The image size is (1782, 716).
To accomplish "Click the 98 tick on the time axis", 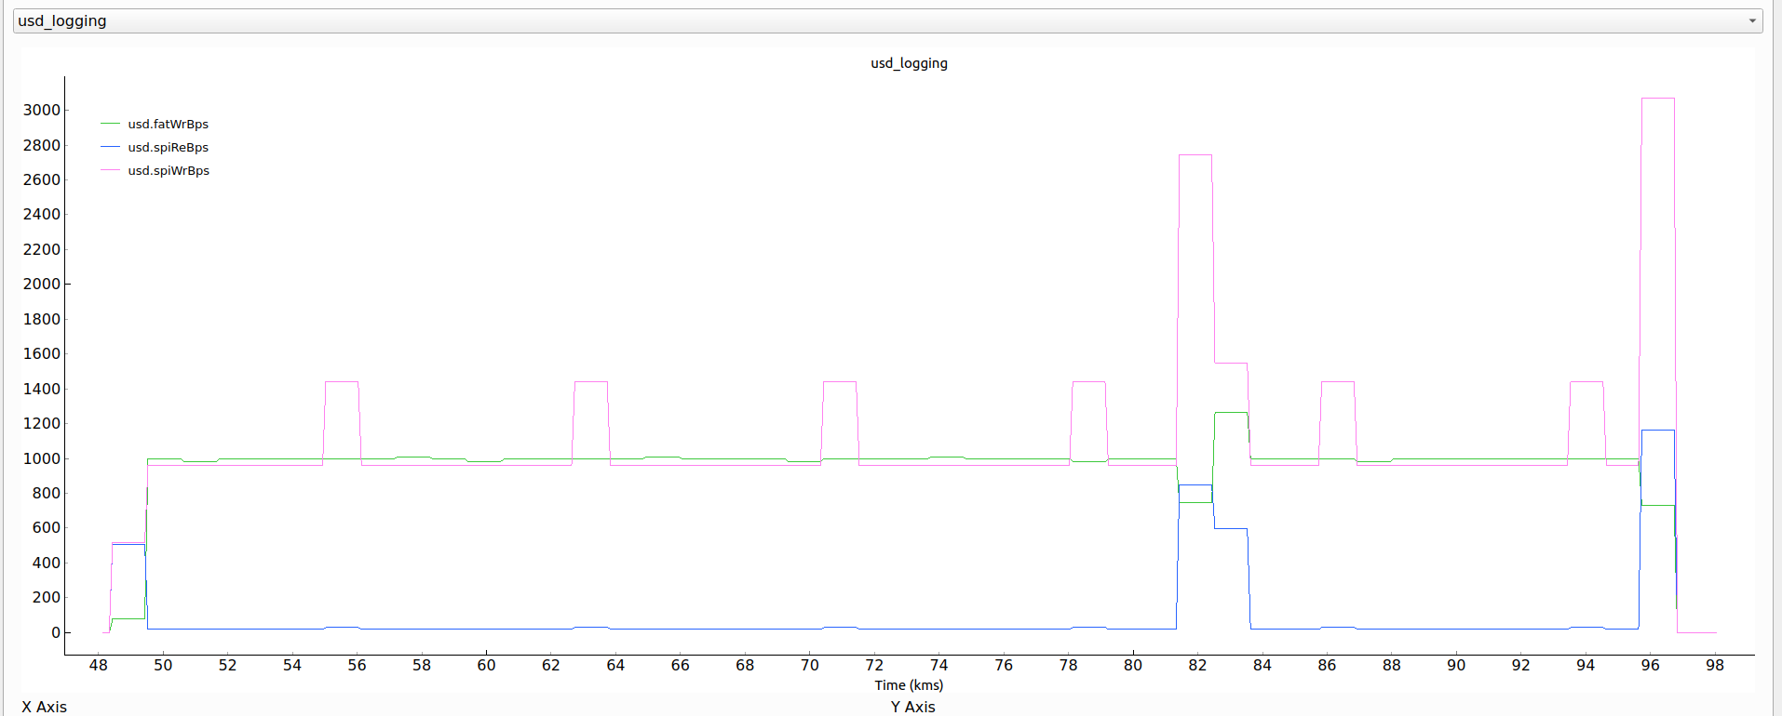I will (x=1714, y=665).
